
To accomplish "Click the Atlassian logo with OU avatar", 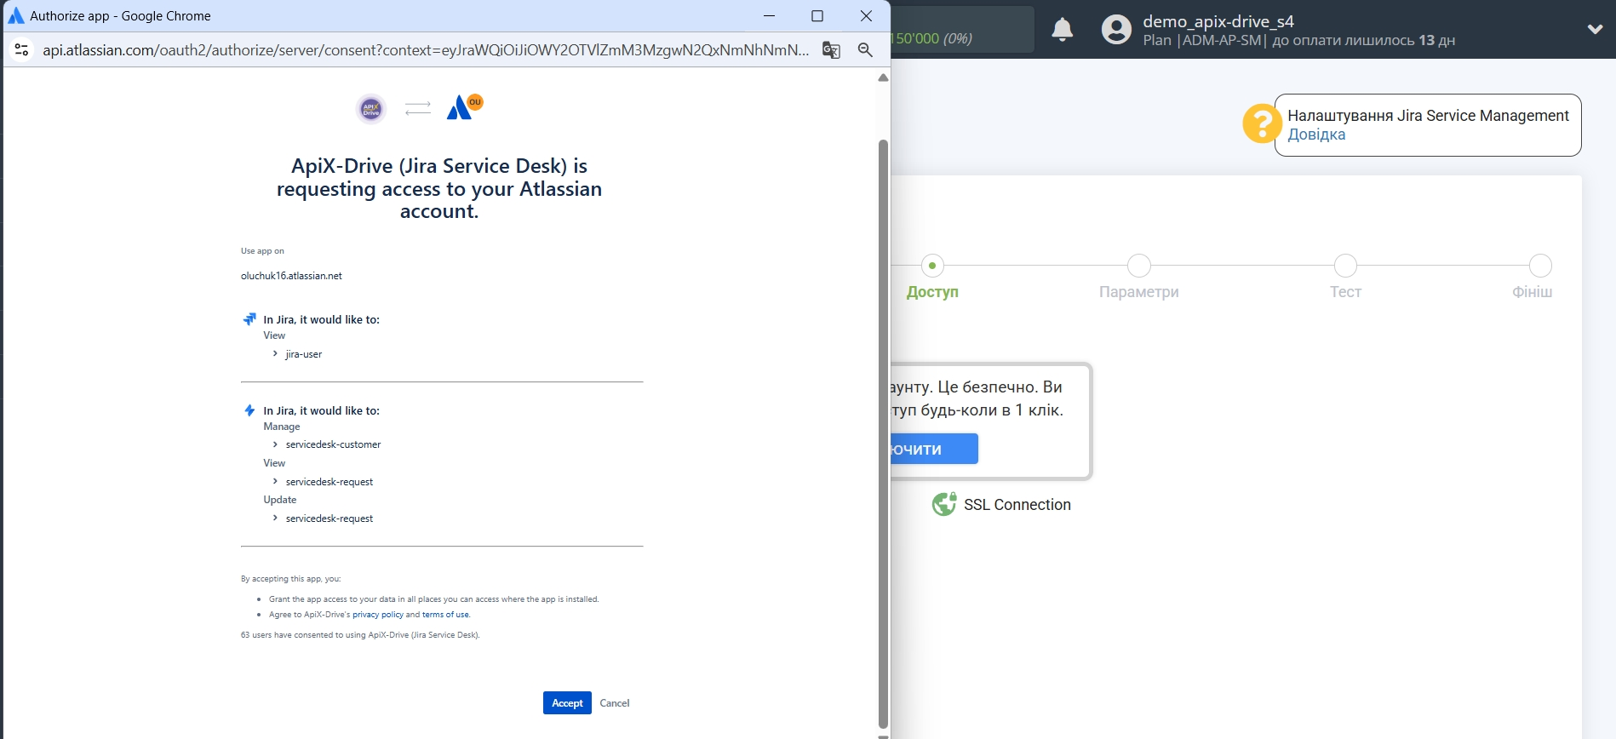I will point(464,107).
